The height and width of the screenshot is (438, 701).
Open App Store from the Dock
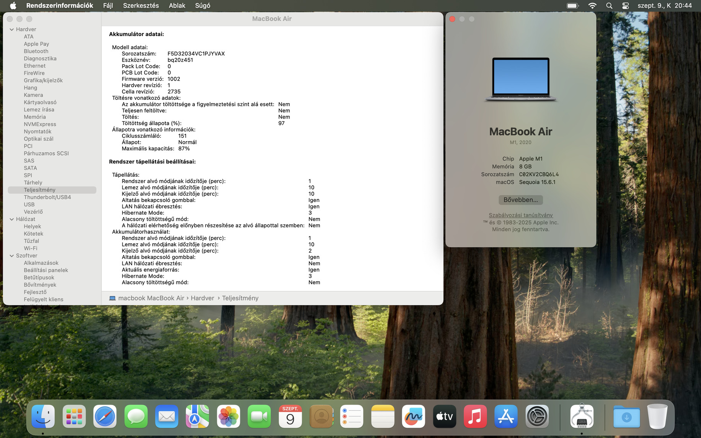(506, 416)
